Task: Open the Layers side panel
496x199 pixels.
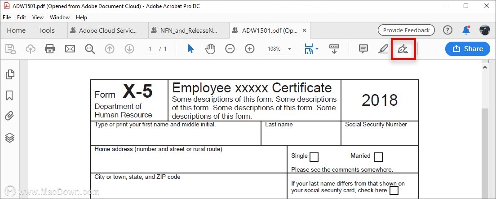Action: pyautogui.click(x=10, y=138)
